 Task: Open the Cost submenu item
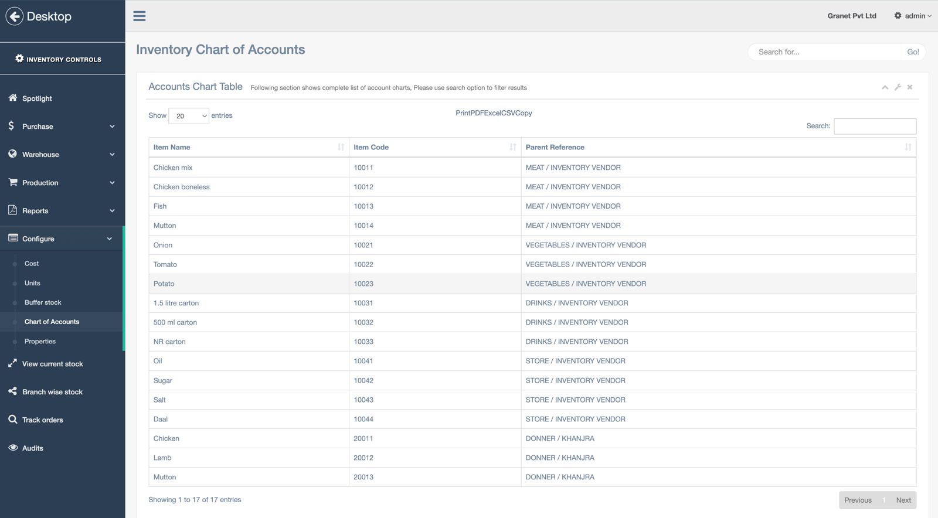(x=32, y=264)
